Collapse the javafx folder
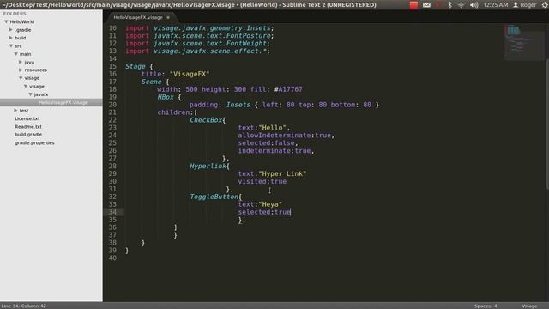The width and height of the screenshot is (549, 309). point(31,94)
